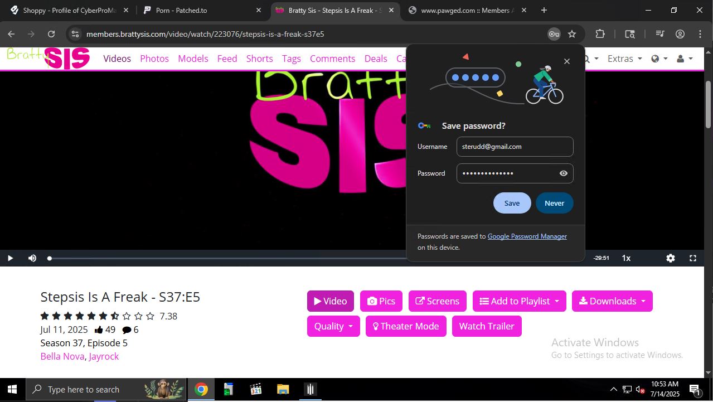Open Chrome's three-dot menu
713x402 pixels.
[700, 34]
